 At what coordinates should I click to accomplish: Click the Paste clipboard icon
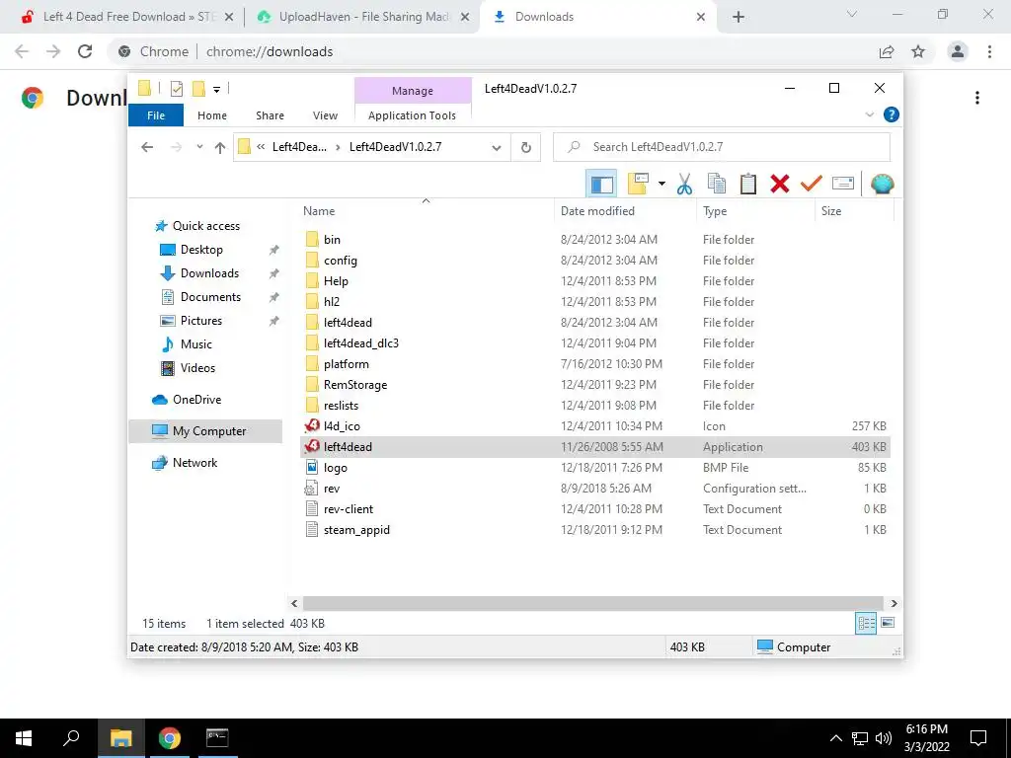pos(748,185)
